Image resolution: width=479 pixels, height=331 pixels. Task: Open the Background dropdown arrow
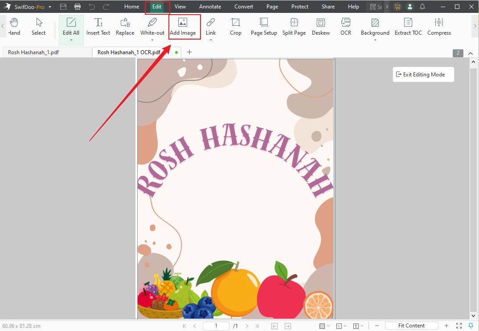point(375,39)
